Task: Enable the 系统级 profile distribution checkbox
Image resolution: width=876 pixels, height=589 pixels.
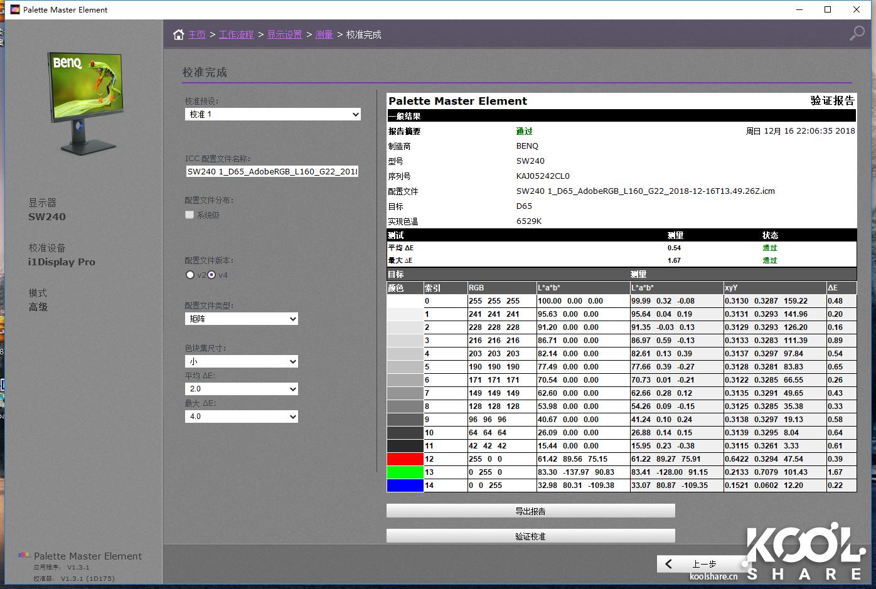Action: 190,215
